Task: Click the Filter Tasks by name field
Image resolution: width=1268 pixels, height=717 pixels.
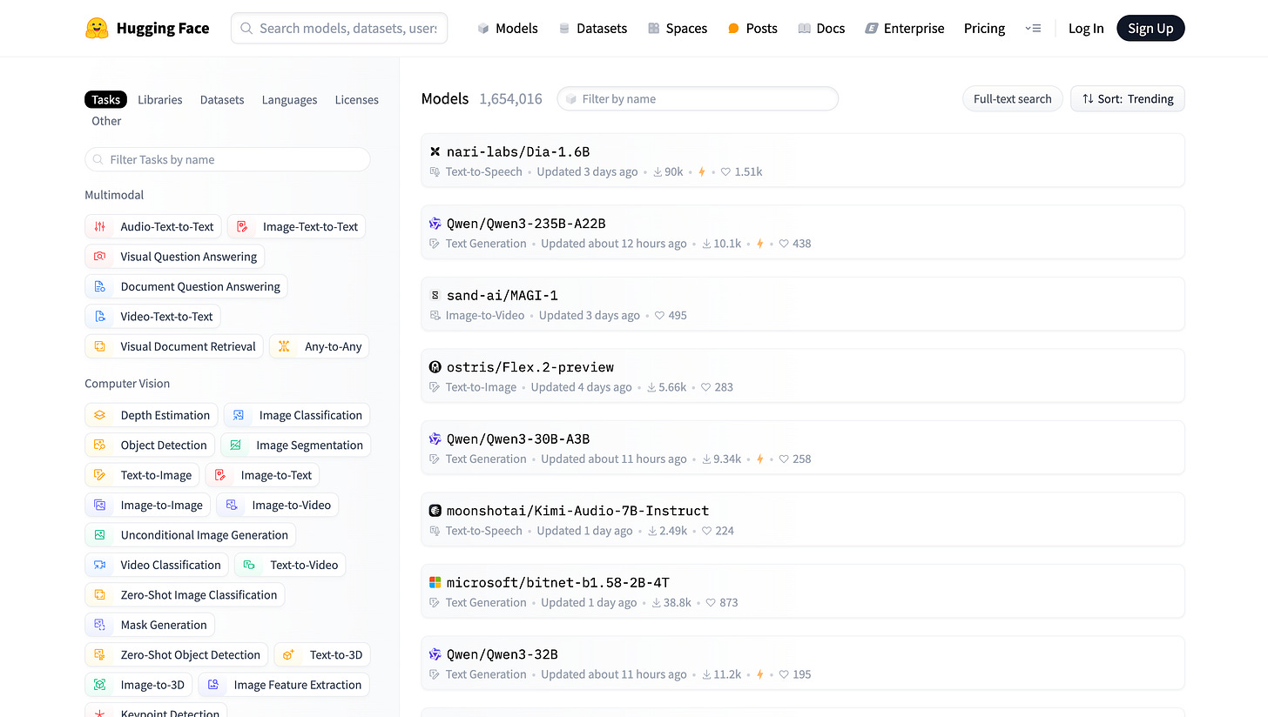Action: pyautogui.click(x=227, y=159)
